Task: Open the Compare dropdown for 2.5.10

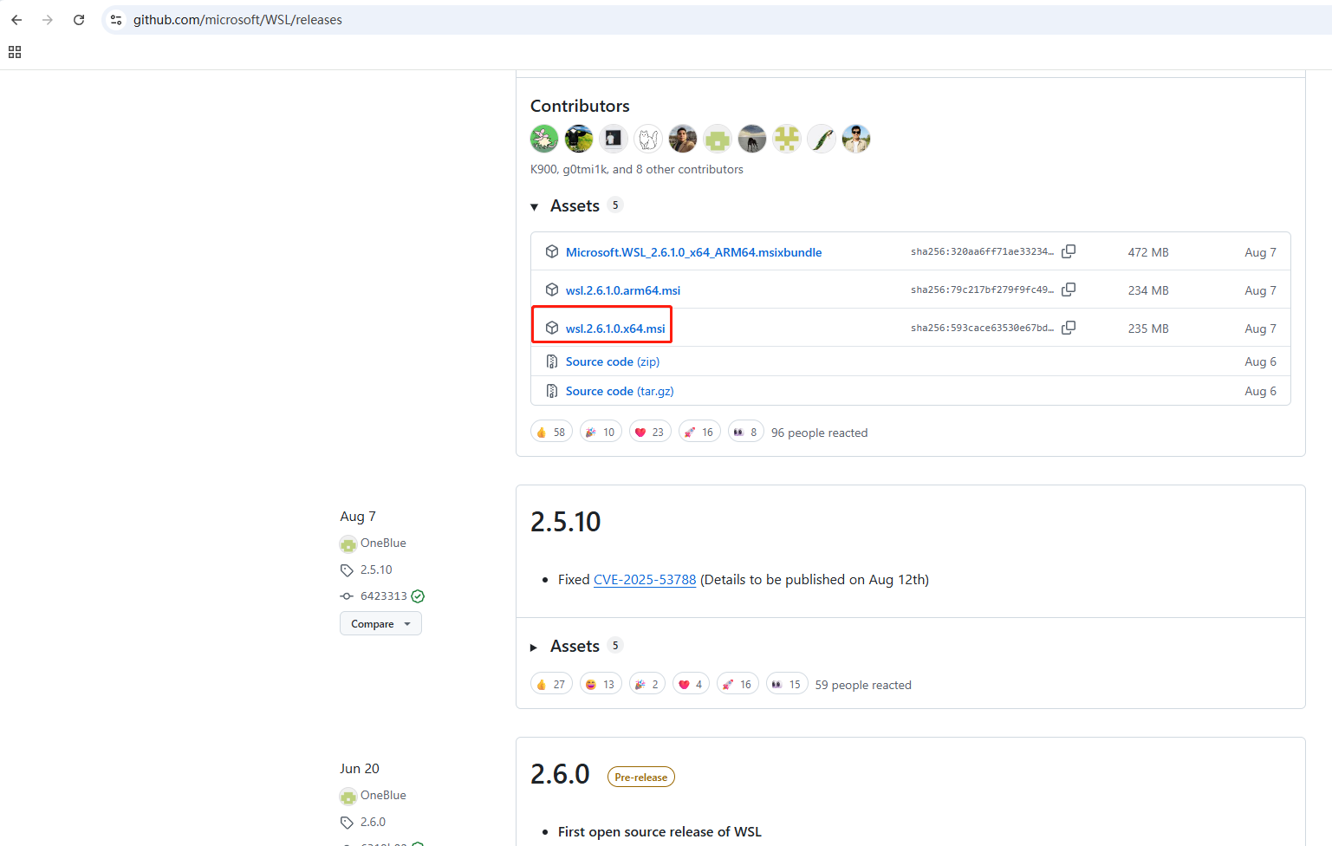Action: coord(380,623)
